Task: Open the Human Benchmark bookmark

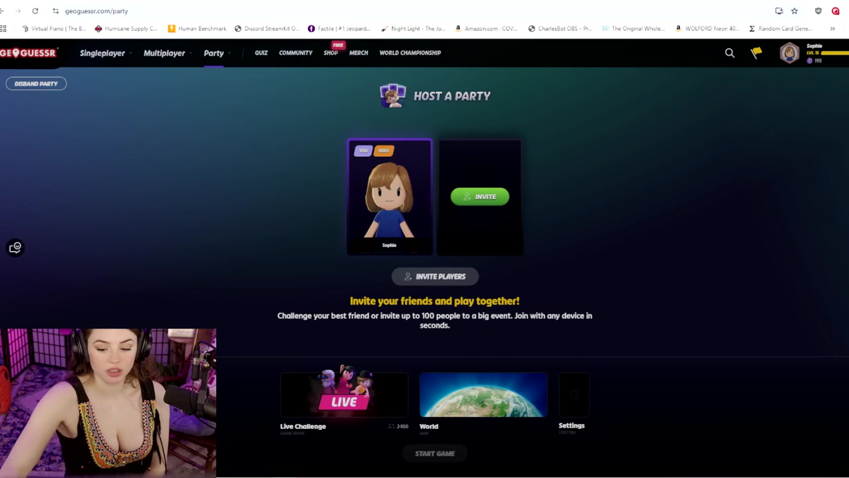Action: [197, 28]
